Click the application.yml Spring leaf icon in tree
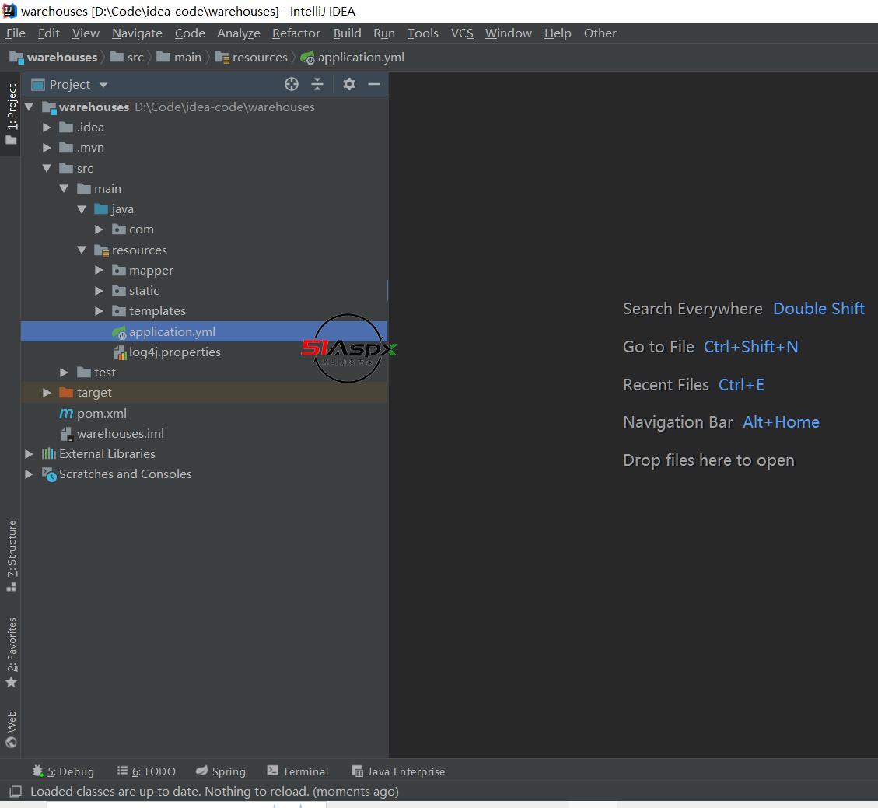Viewport: 878px width, 808px height. [119, 332]
